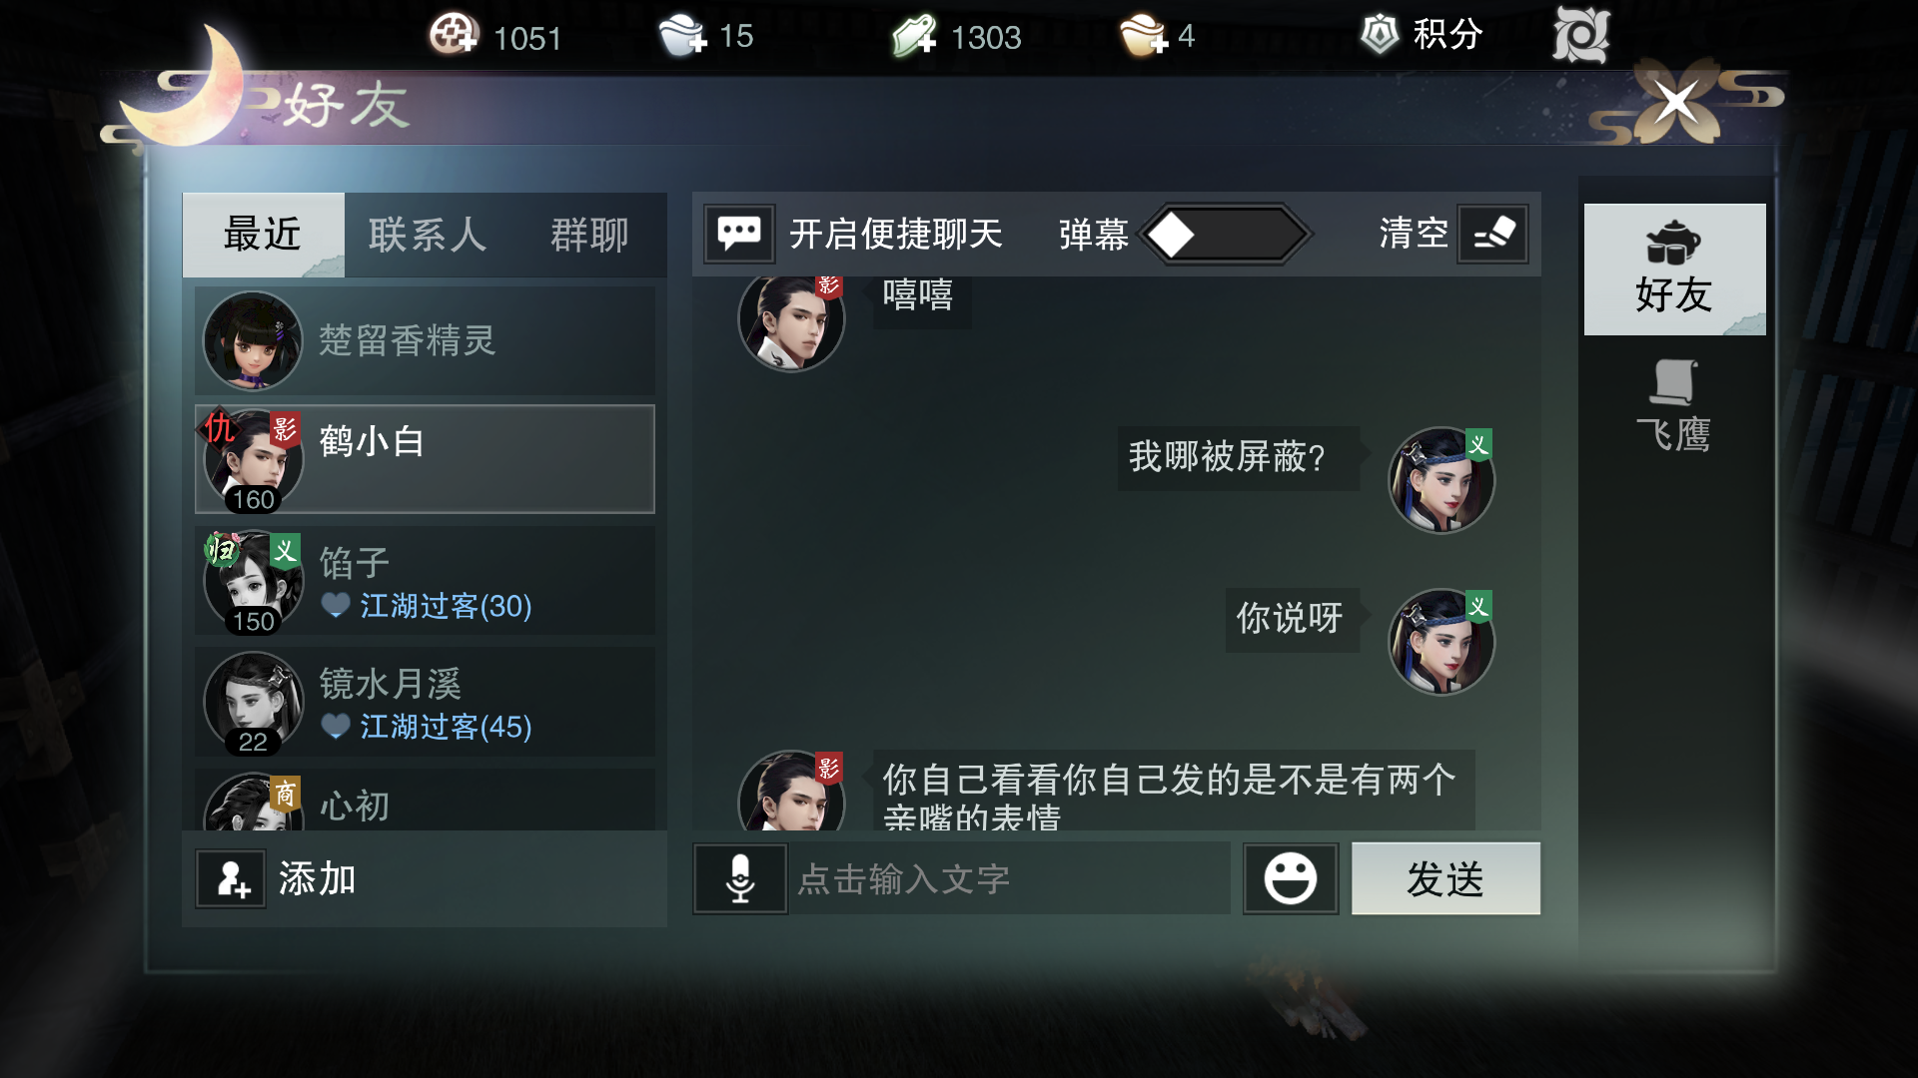Click the add-friend person icon

[x=231, y=878]
